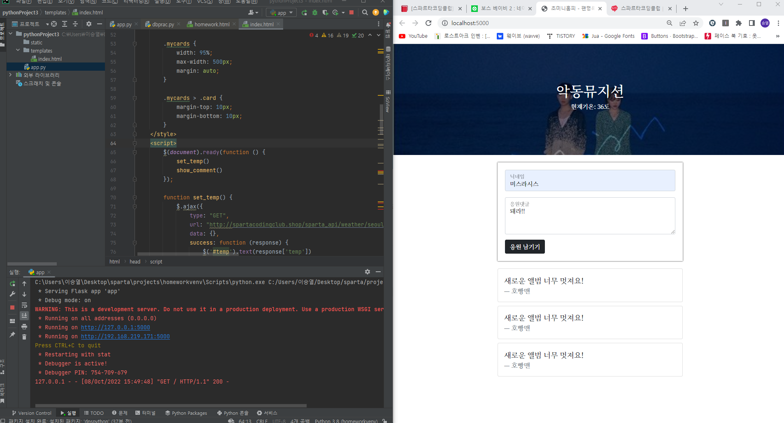784x423 pixels.
Task: Clear console with trash icon
Action: click(24, 337)
